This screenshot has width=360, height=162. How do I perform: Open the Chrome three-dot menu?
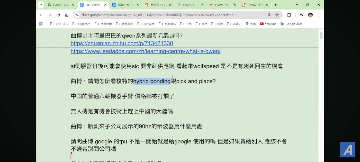tap(319, 15)
